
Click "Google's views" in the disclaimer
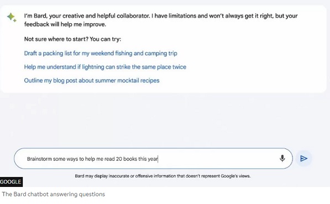tap(235, 176)
